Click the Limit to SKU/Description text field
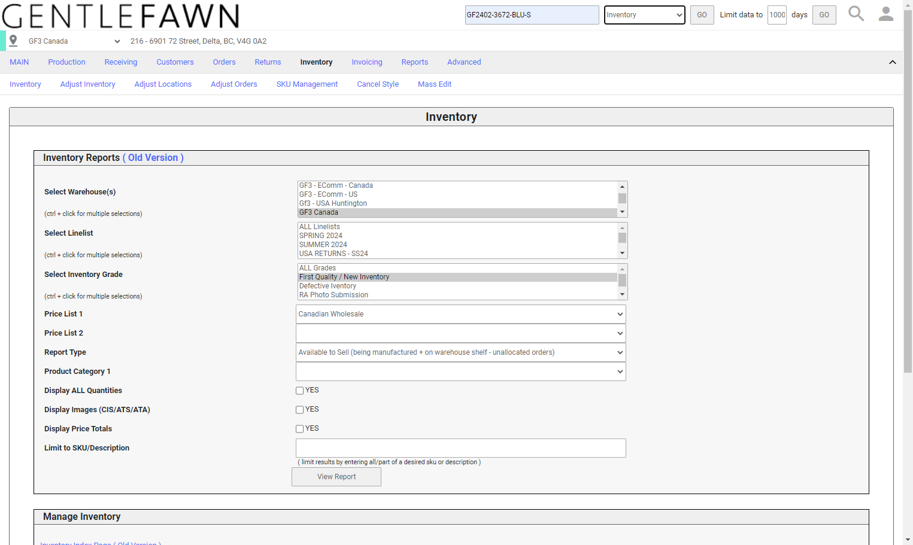Image resolution: width=913 pixels, height=545 pixels. tap(461, 448)
